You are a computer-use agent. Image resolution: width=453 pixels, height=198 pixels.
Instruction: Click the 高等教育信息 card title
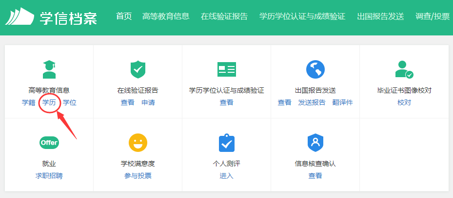(49, 91)
